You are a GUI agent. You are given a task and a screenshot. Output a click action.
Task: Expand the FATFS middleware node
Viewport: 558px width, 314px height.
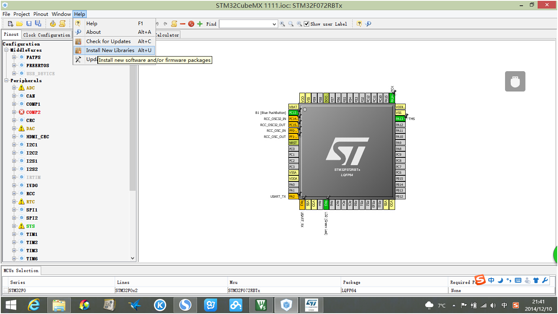14,57
